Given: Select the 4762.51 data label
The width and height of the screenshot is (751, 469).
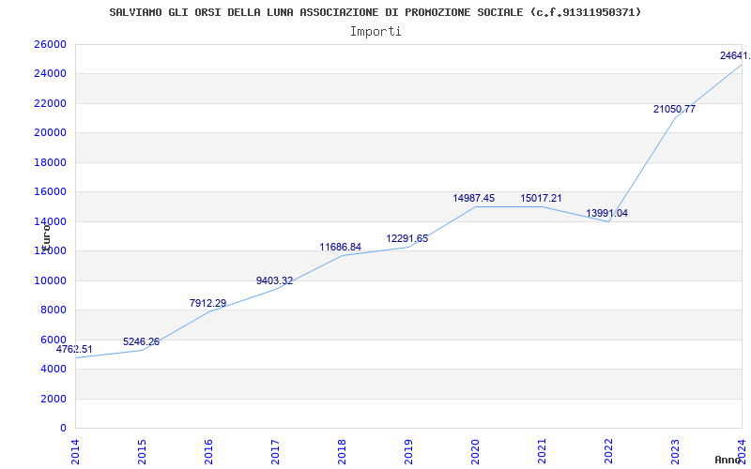Looking at the screenshot, I should (x=74, y=349).
